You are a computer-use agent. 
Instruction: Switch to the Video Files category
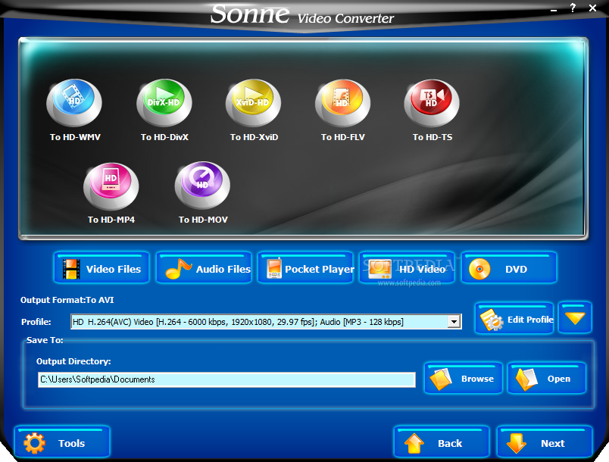point(101,268)
